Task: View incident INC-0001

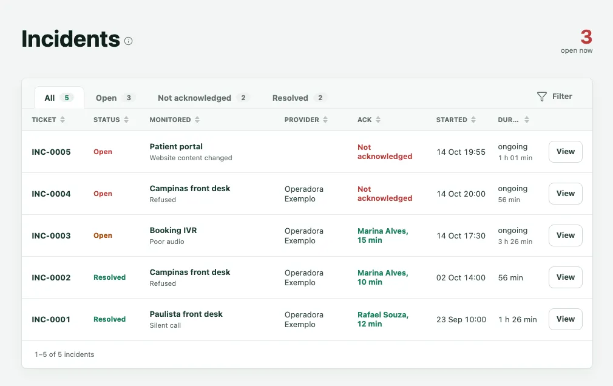Action: [565, 319]
